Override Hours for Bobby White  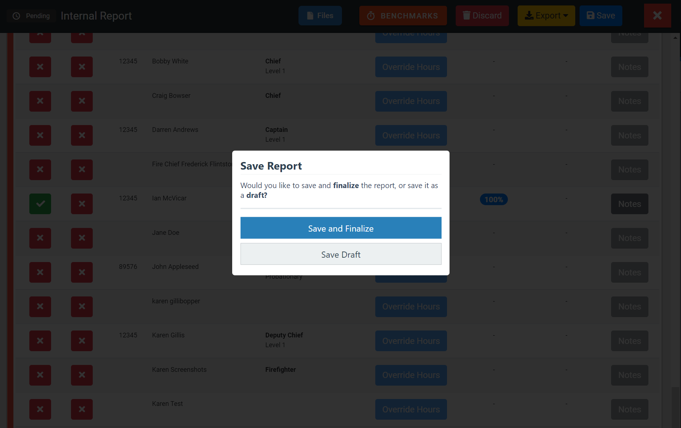pos(411,67)
